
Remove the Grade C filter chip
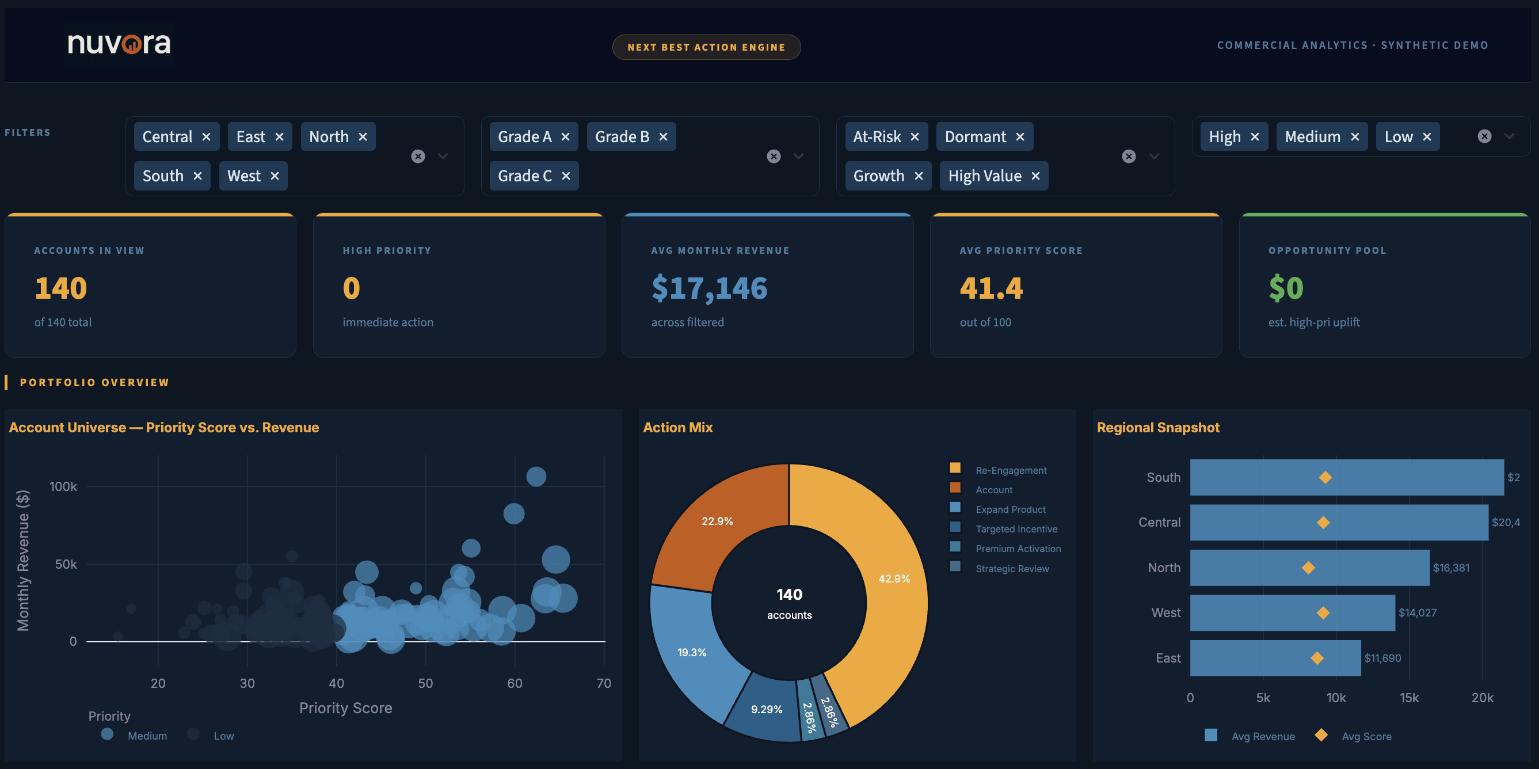coord(566,176)
